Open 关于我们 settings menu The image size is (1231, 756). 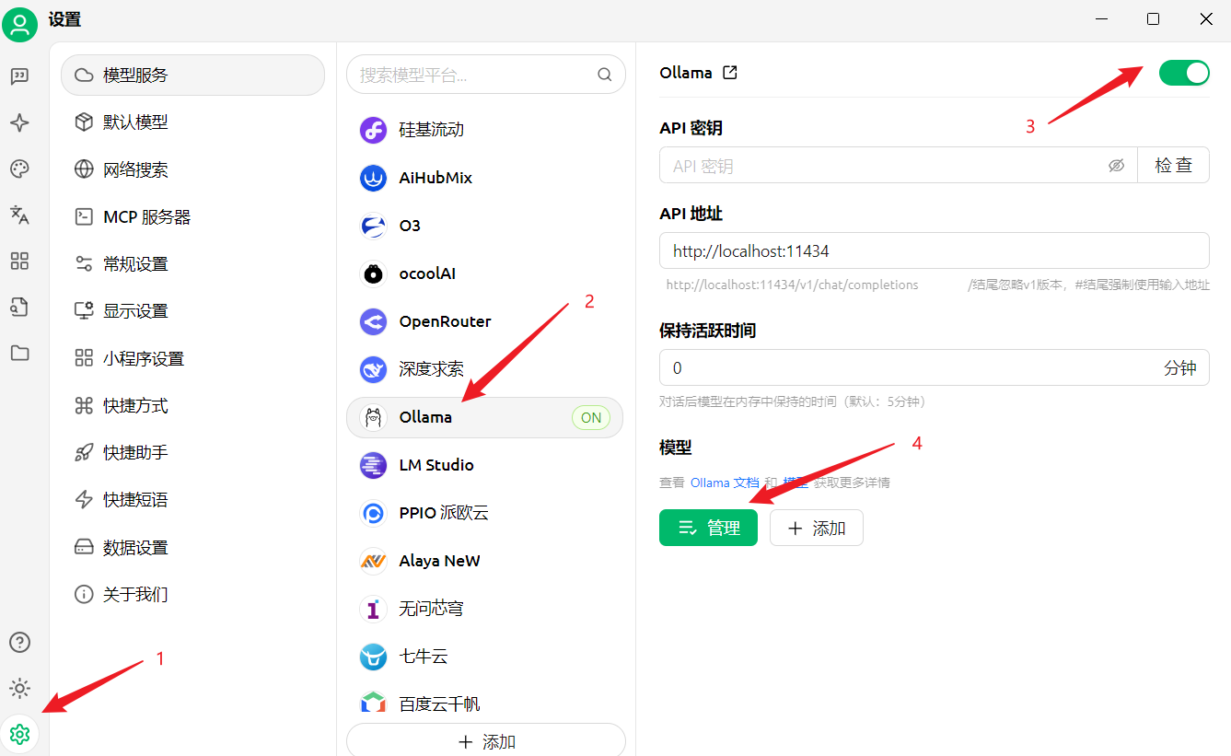coord(193,595)
